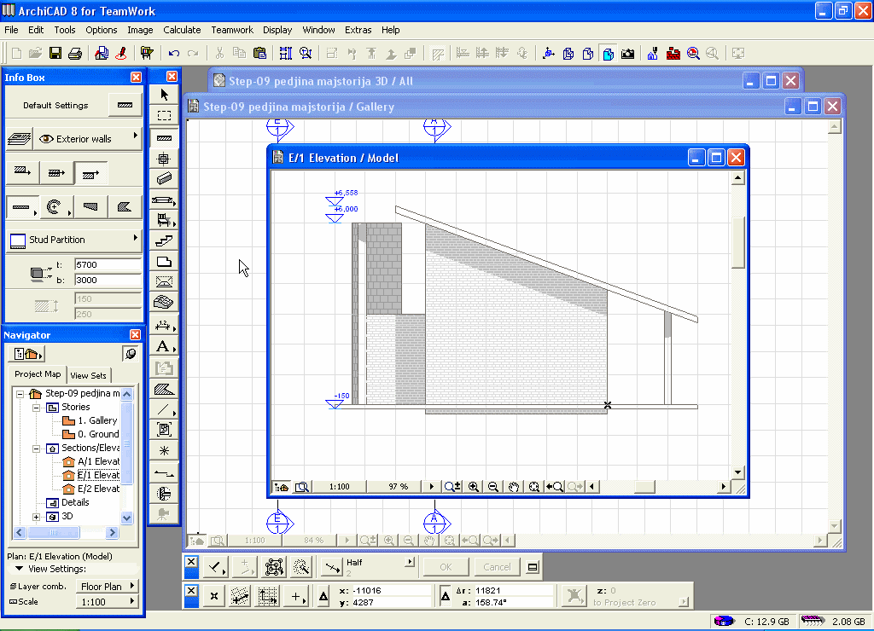Pick the Stair tool in the toolbox
Screen dimensions: 874x631
[164, 241]
